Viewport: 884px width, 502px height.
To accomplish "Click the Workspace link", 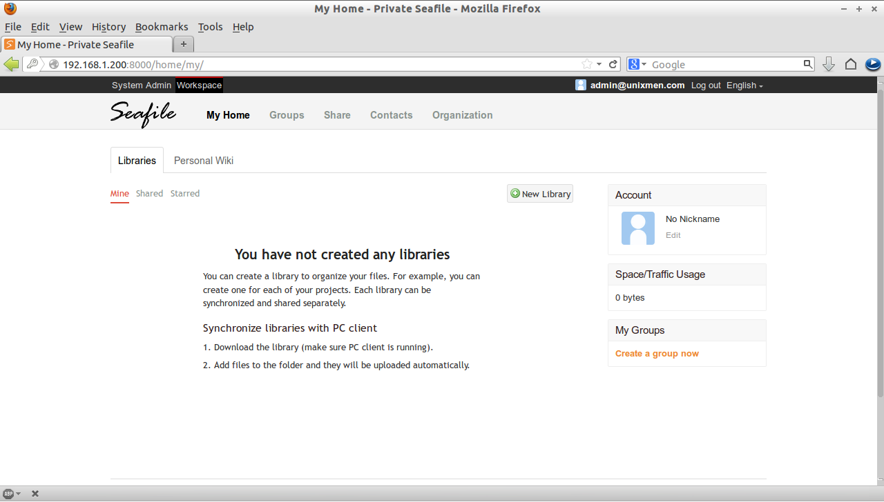I will tap(199, 86).
